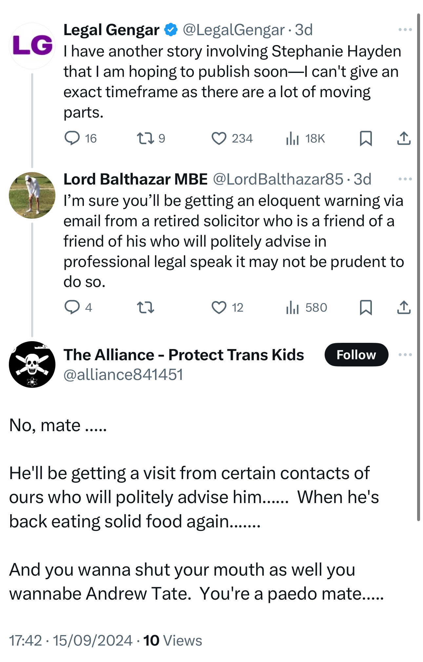
Task: Open more options for Legal Gengar's tweet
Action: tap(405, 30)
